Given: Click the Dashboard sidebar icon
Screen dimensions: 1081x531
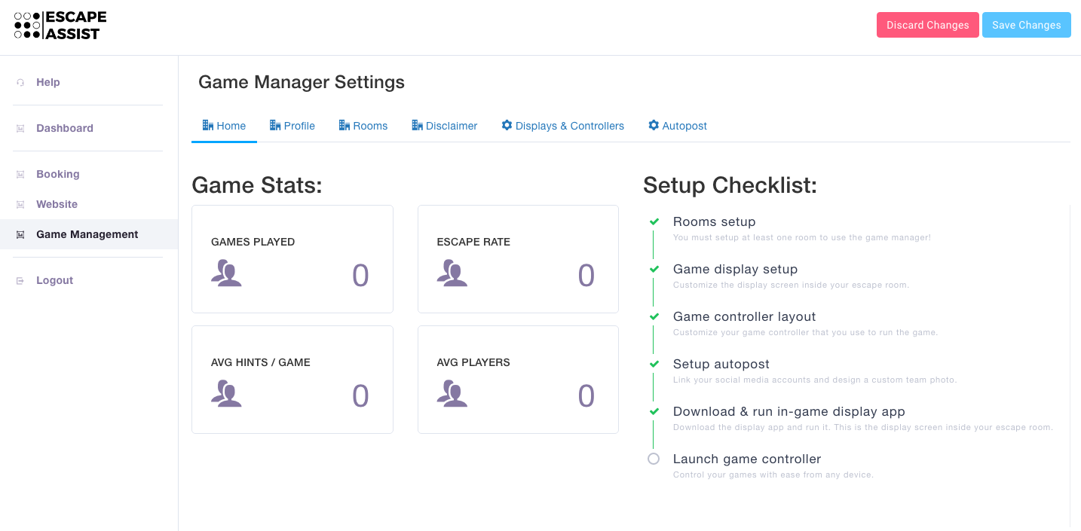Looking at the screenshot, I should [x=20, y=129].
